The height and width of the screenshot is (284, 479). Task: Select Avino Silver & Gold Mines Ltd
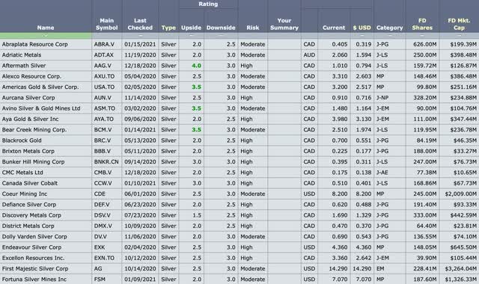pyautogui.click(x=41, y=108)
